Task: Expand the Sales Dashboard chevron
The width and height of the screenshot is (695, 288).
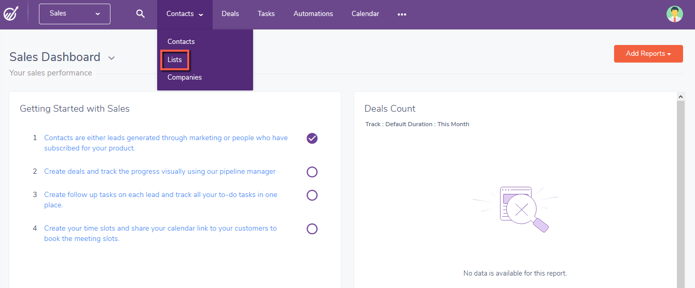Action: pyautogui.click(x=111, y=58)
